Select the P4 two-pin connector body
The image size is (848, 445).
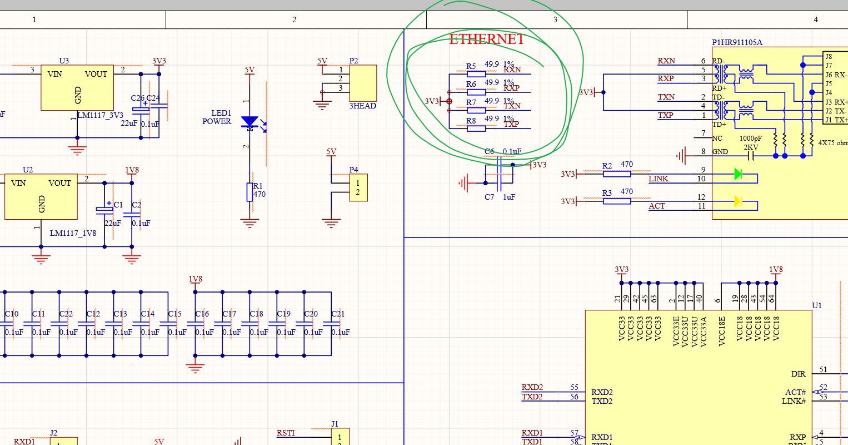tap(358, 187)
